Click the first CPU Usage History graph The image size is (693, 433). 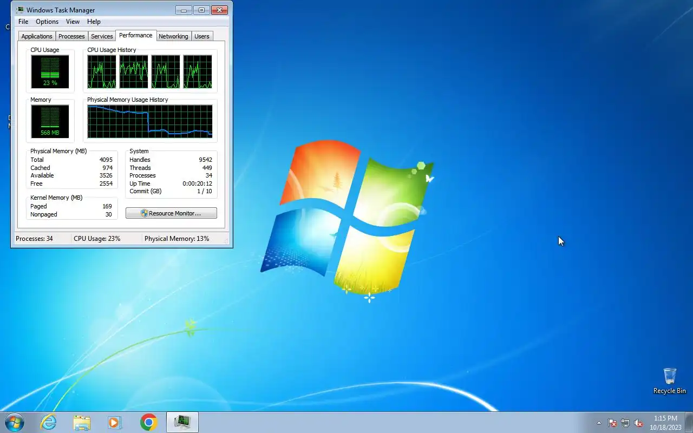pyautogui.click(x=102, y=71)
